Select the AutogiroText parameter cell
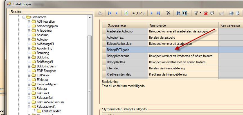The height and width of the screenshot is (115, 243). tap(127, 37)
